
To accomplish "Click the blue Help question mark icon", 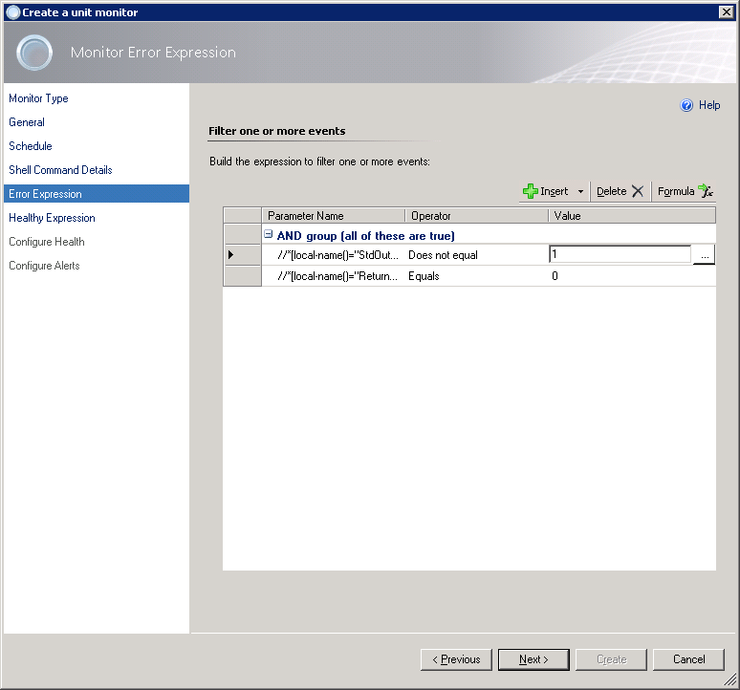I will pyautogui.click(x=686, y=105).
